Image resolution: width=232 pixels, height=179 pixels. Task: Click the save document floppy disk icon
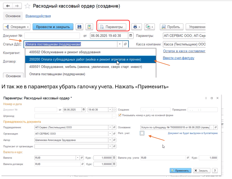79,27
